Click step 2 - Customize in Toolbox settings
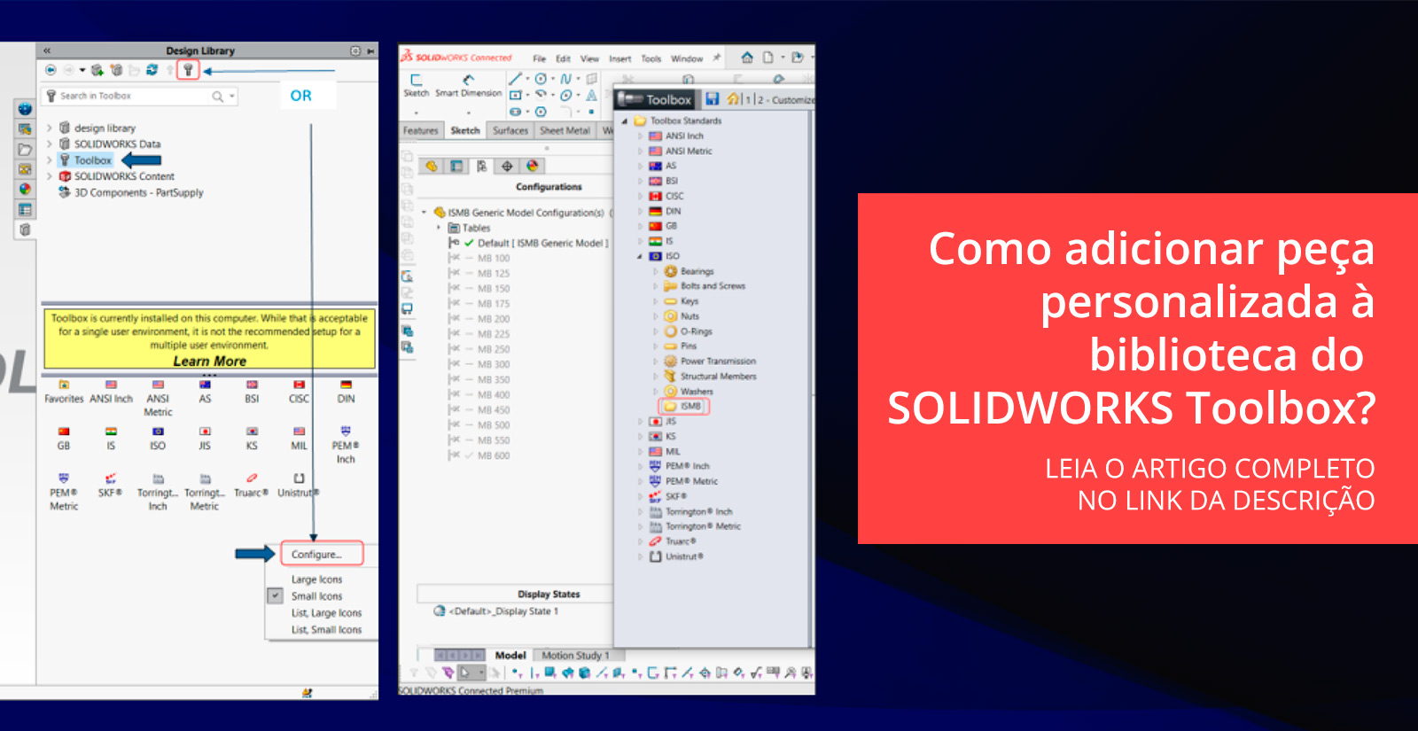This screenshot has height=731, width=1418. pyautogui.click(x=784, y=100)
